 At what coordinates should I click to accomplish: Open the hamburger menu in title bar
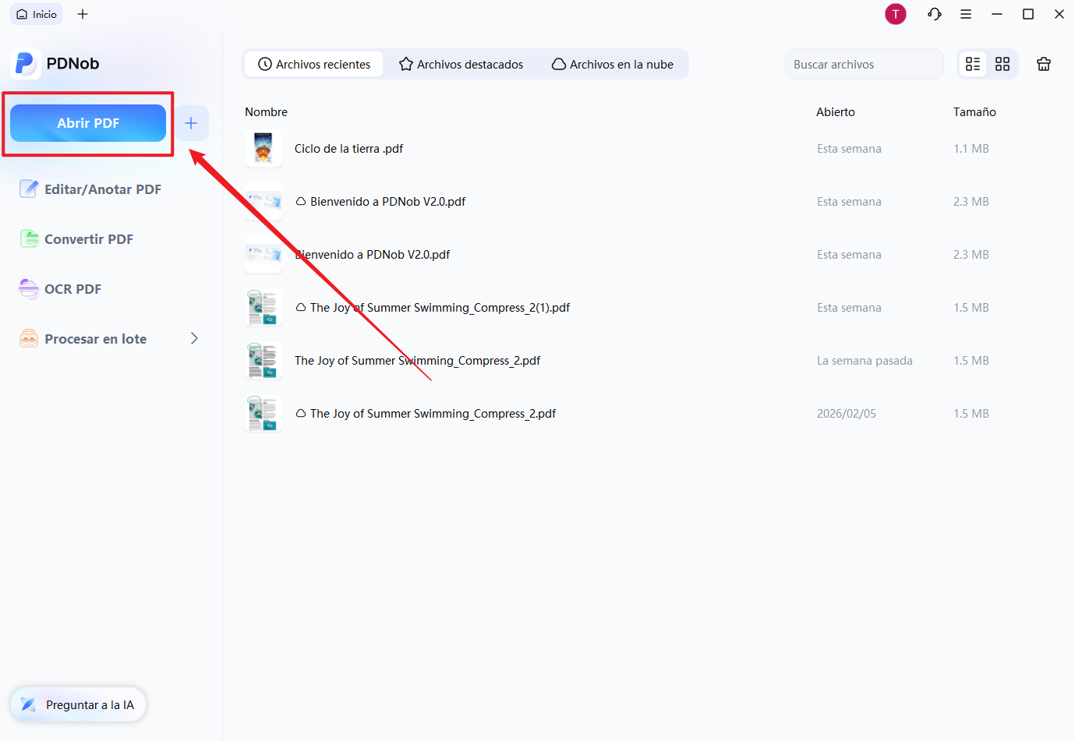[x=966, y=14]
